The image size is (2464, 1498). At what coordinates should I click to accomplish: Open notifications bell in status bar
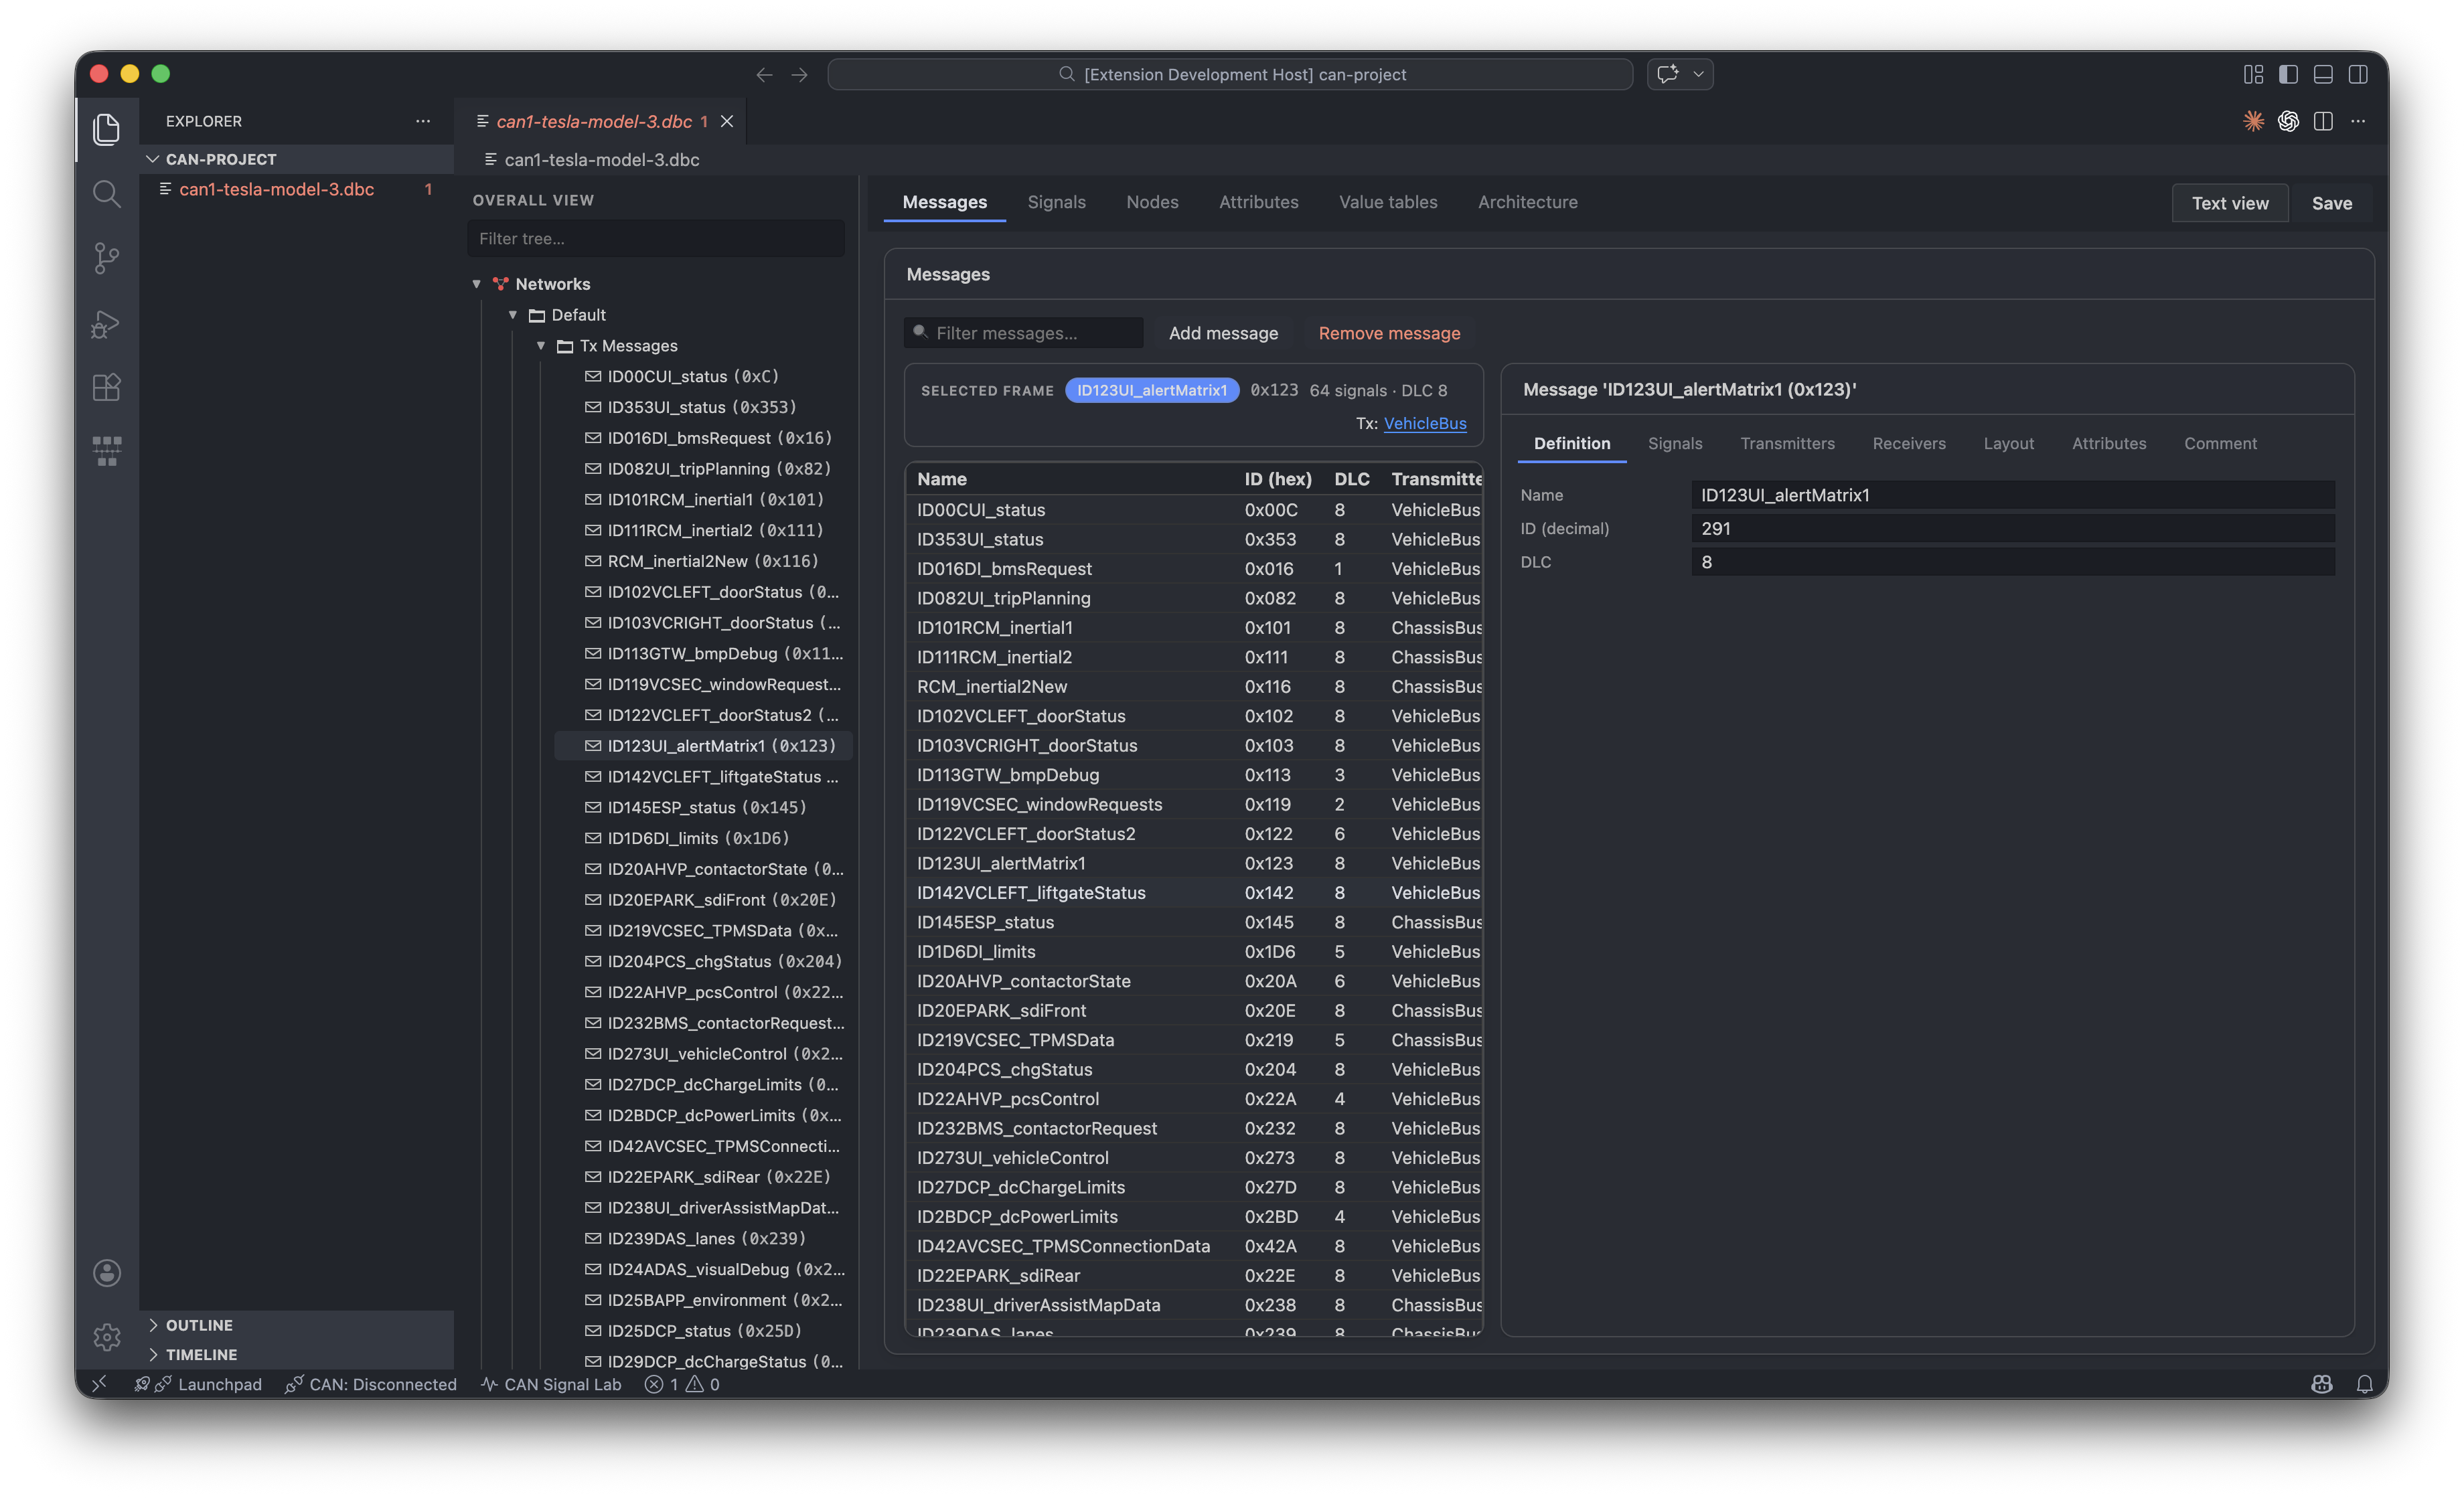pyautogui.click(x=2364, y=1384)
